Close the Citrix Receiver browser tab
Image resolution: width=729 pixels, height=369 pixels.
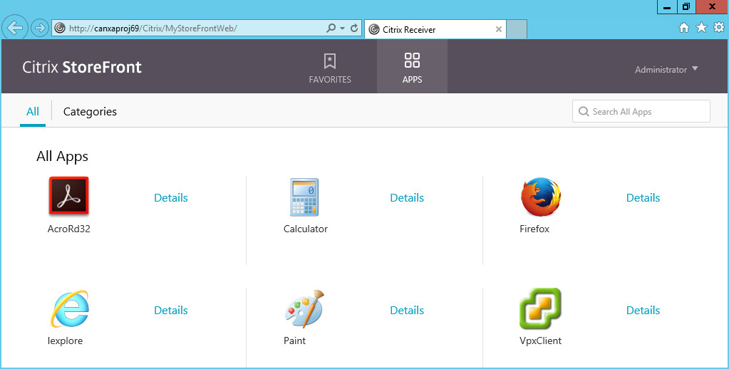tap(499, 29)
